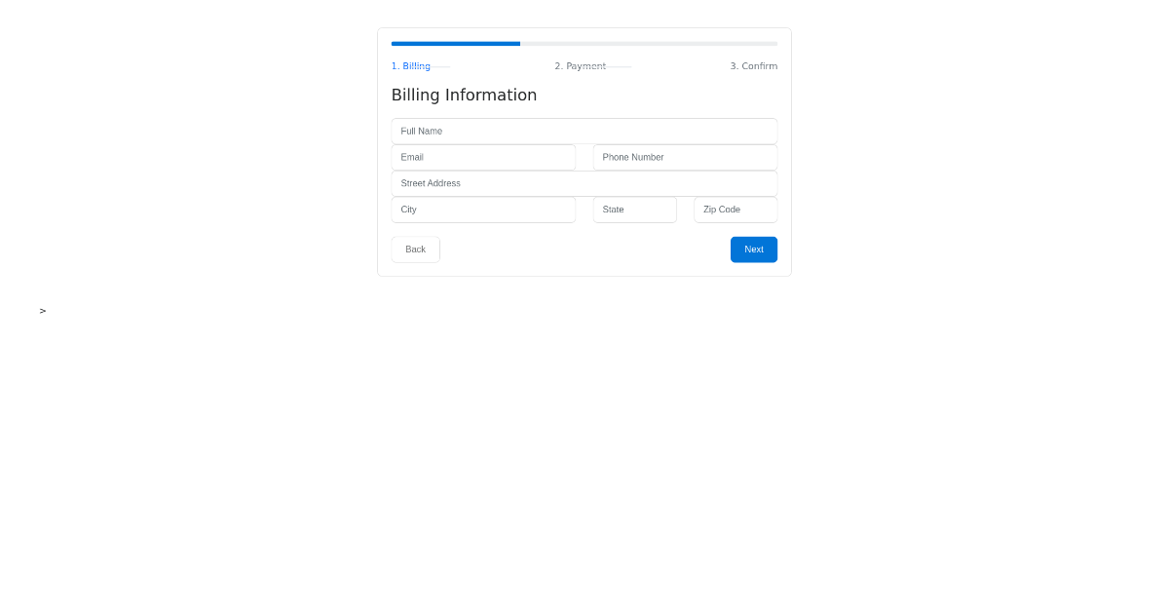The height and width of the screenshot is (614, 1169).
Task: Click inside the City field
Action: tap(483, 210)
